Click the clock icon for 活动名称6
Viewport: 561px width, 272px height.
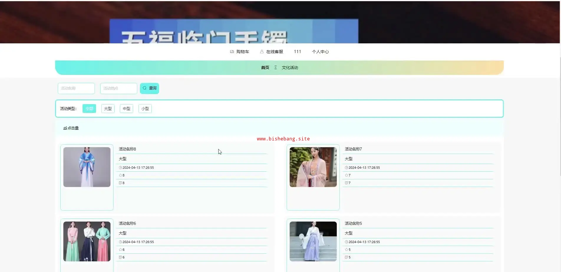(x=120, y=242)
